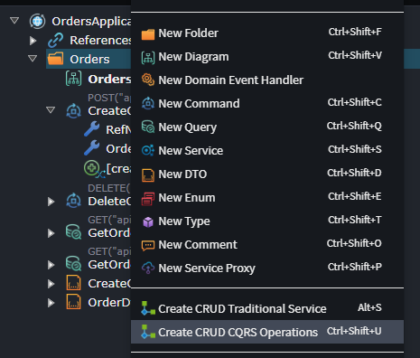The height and width of the screenshot is (358, 420).
Task: Click the New Domain Event Handler gear icon
Action: tap(148, 80)
